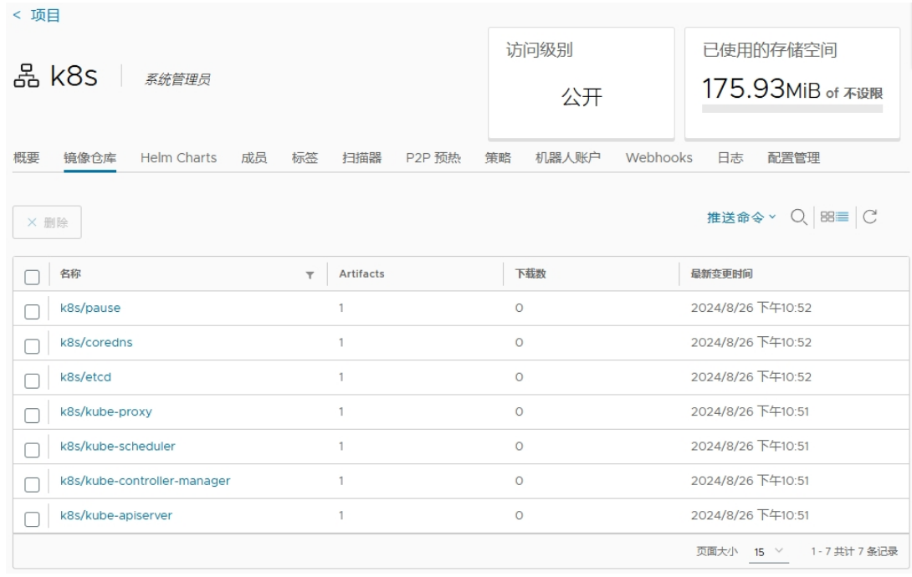Check the box for k8s/kube-scheduler
This screenshot has height=577, width=912.
pos(32,450)
